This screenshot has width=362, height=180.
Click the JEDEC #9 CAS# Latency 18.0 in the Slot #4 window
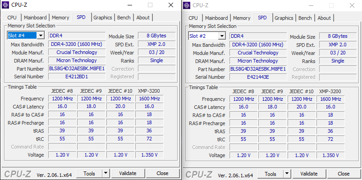pos(91,107)
